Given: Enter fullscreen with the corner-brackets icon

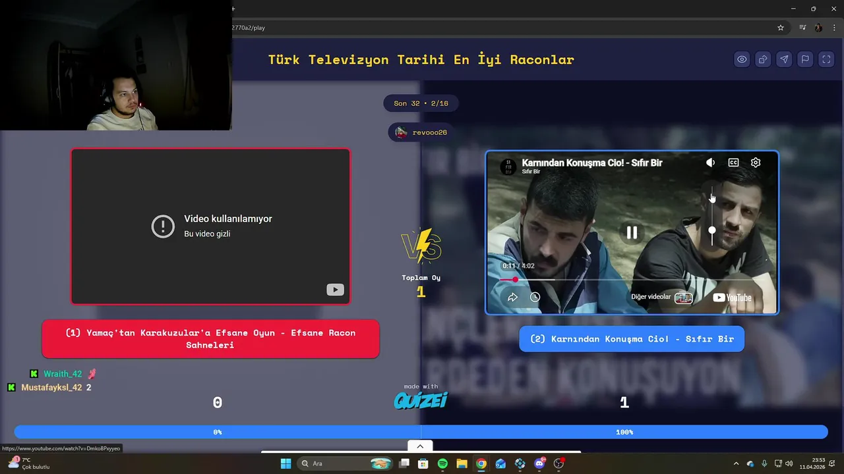Looking at the screenshot, I should (826, 59).
